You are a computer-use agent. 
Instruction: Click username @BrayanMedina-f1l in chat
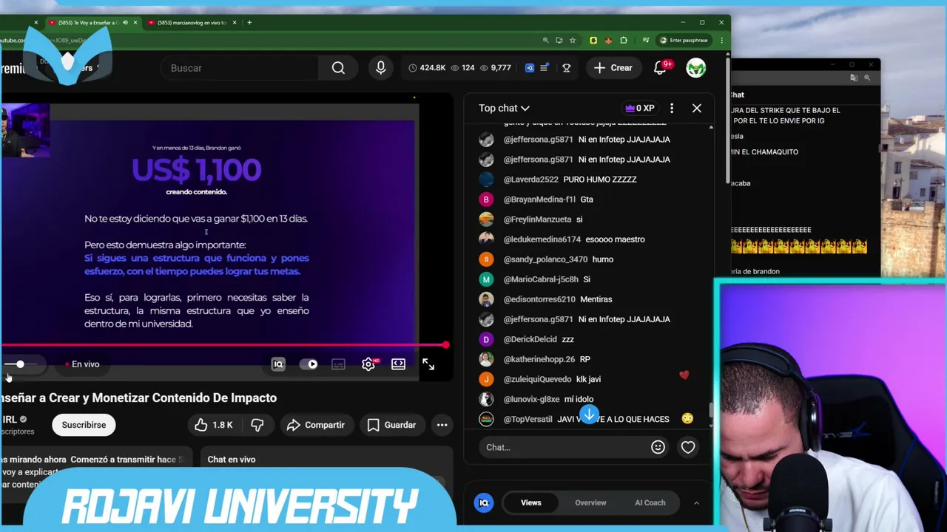click(539, 199)
